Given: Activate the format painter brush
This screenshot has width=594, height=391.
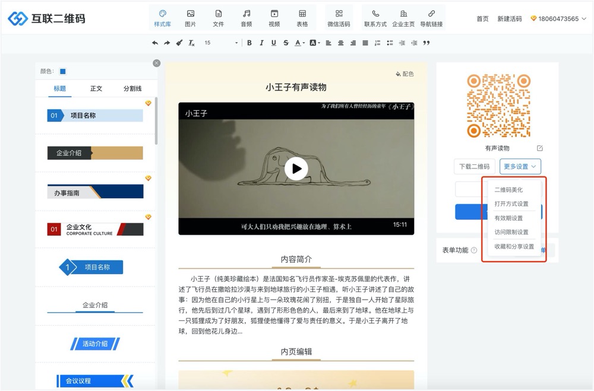Looking at the screenshot, I should (x=179, y=43).
